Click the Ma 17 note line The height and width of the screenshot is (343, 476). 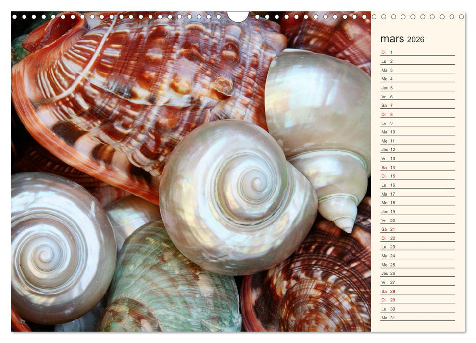pyautogui.click(x=417, y=194)
